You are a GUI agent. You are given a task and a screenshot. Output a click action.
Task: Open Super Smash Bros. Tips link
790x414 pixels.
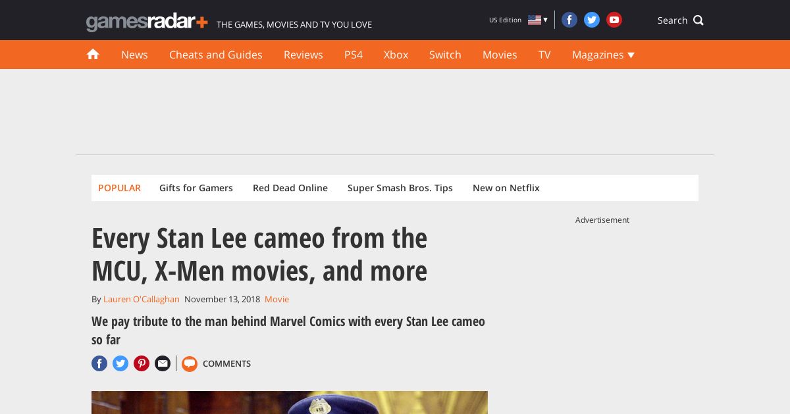pyautogui.click(x=400, y=188)
